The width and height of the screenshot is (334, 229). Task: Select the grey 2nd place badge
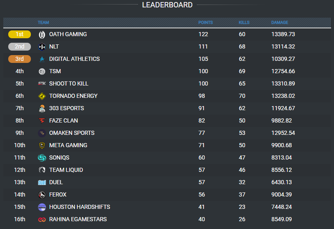[20, 46]
